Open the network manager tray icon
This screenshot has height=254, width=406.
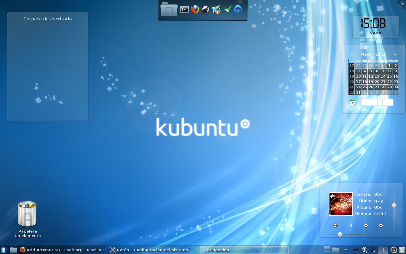365,250
